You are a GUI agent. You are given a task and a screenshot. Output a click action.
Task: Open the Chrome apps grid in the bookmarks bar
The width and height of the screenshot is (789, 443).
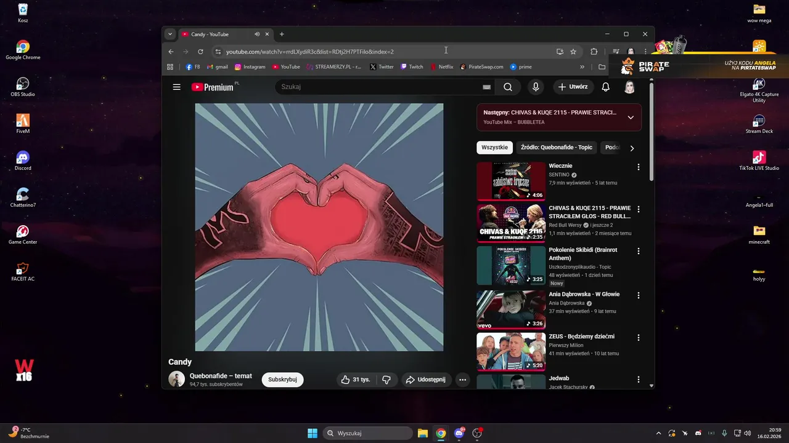tap(170, 66)
